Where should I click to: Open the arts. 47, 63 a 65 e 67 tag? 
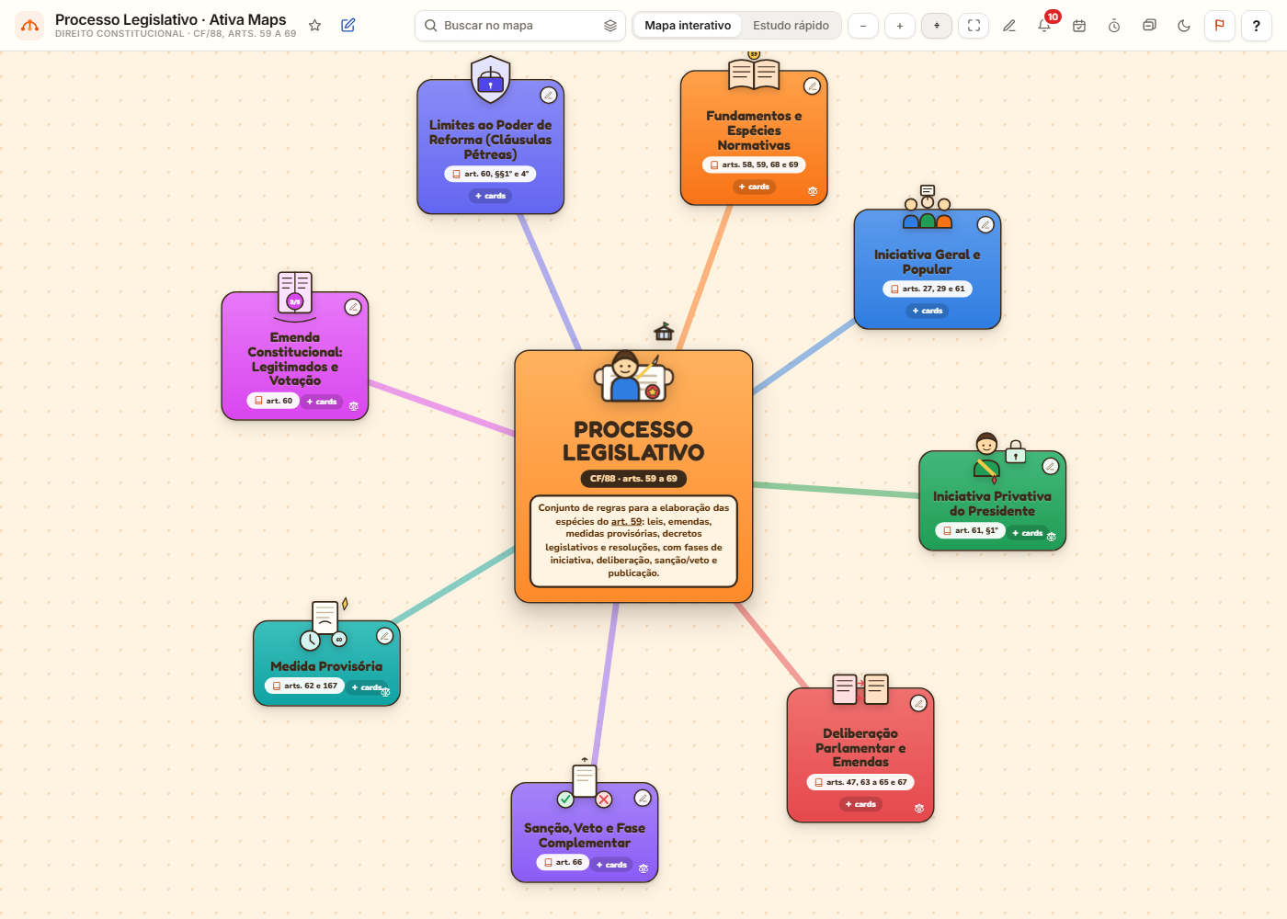tap(860, 782)
